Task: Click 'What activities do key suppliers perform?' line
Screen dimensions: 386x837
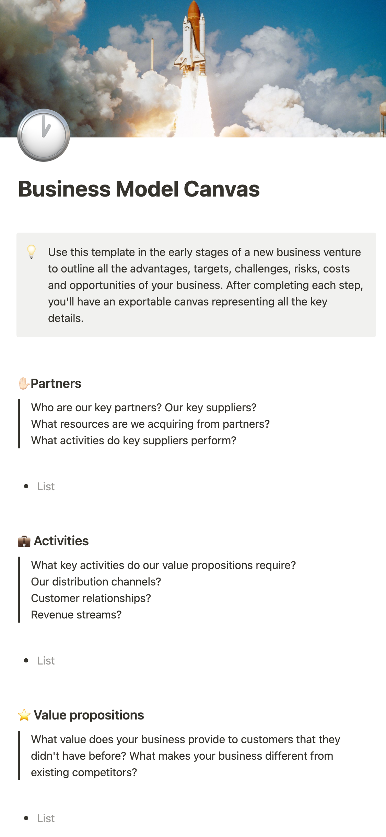Action: coord(133,440)
